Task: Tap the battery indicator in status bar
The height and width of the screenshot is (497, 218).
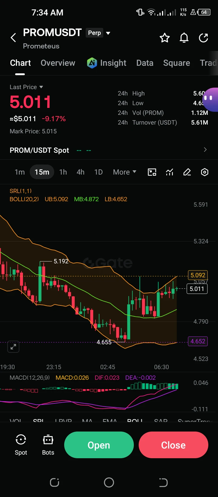Action: tap(204, 12)
